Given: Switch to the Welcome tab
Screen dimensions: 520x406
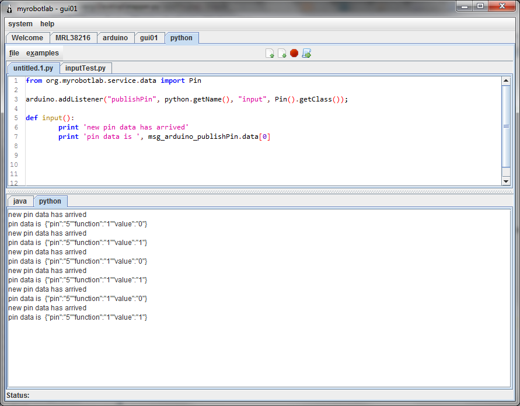Looking at the screenshot, I should [x=27, y=38].
